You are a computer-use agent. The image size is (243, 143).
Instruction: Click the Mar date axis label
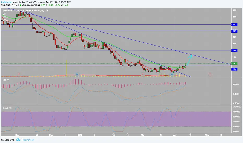[143, 135]
